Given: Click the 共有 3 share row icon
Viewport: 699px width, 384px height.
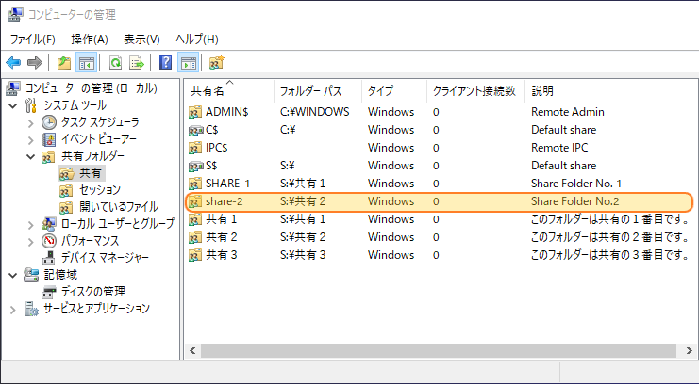Looking at the screenshot, I should [x=195, y=255].
